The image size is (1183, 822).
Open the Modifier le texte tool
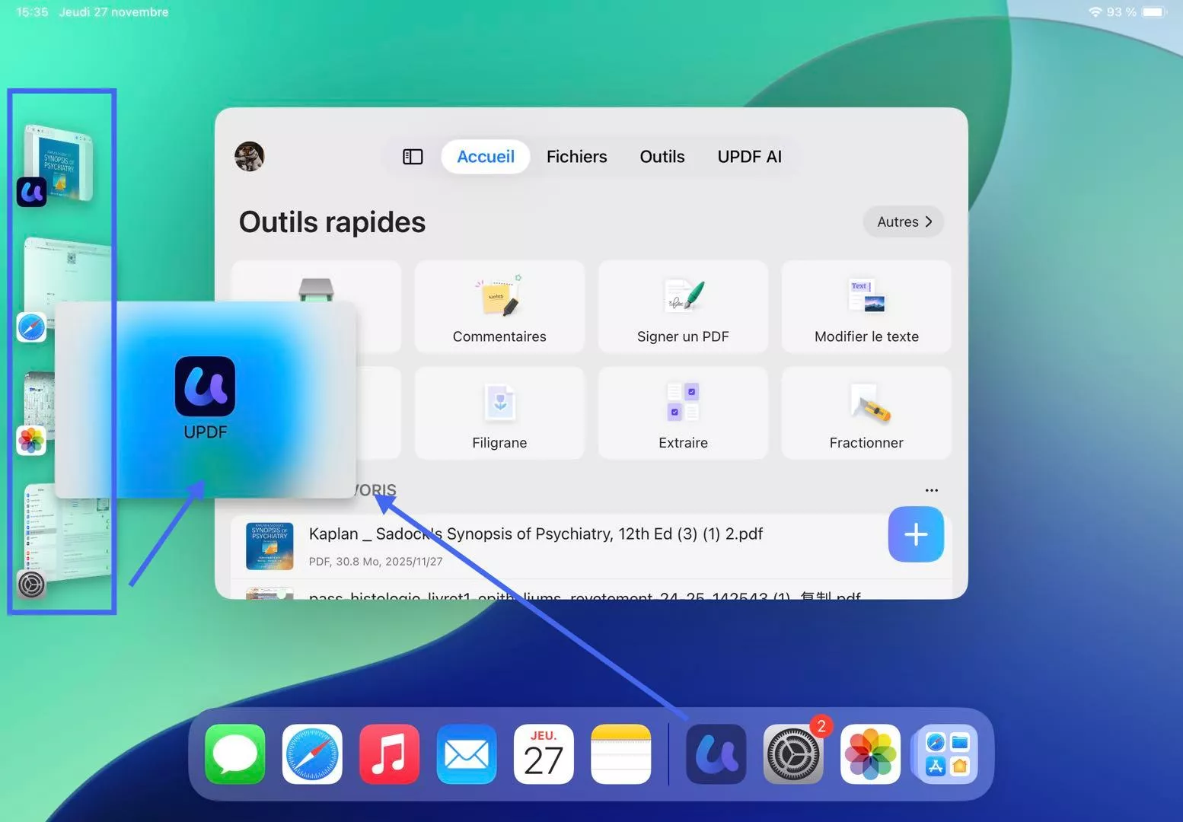tap(866, 306)
